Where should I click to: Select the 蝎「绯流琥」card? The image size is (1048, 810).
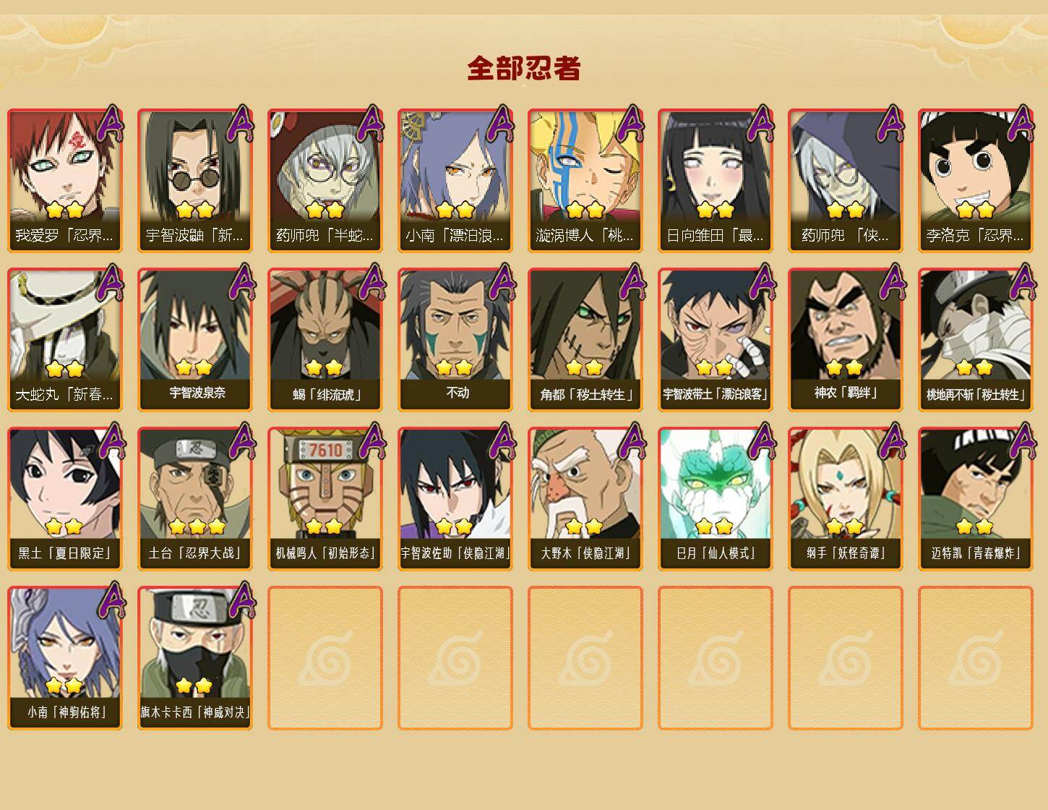pyautogui.click(x=325, y=340)
